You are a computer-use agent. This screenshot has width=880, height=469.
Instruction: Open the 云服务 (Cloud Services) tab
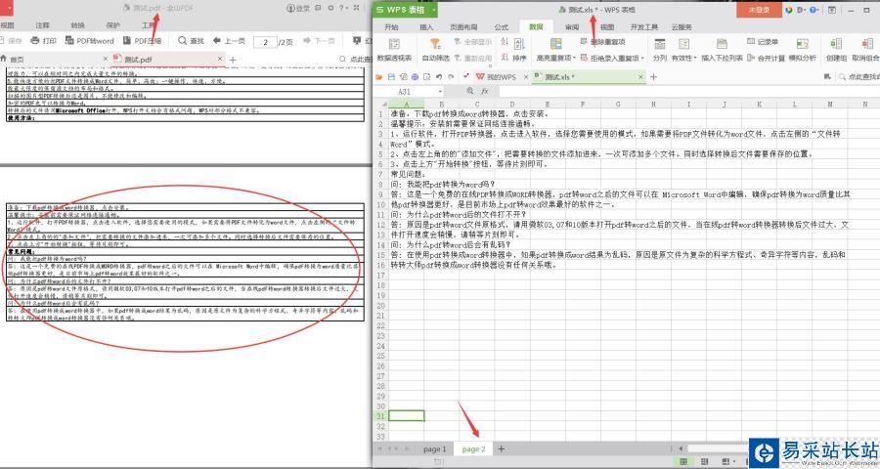(x=682, y=27)
